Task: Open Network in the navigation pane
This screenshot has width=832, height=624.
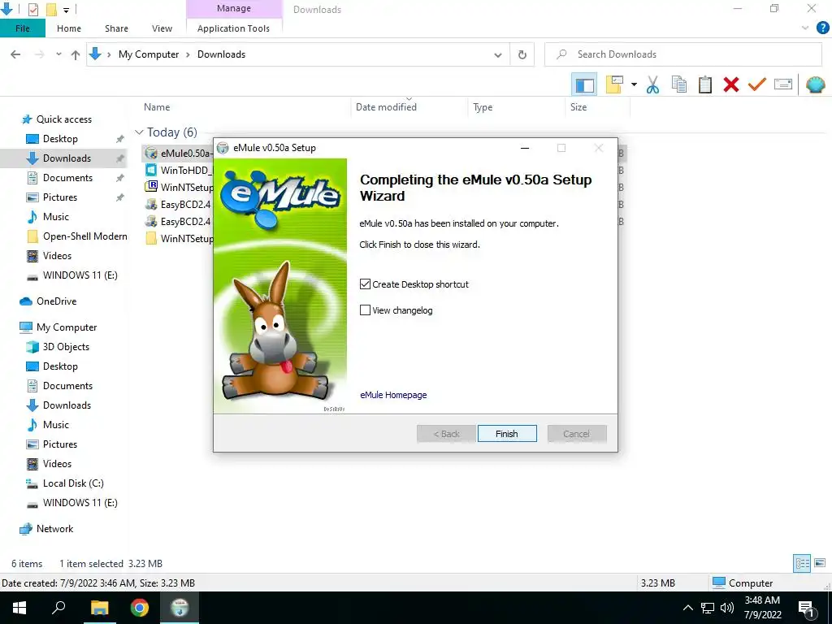Action: pyautogui.click(x=54, y=528)
